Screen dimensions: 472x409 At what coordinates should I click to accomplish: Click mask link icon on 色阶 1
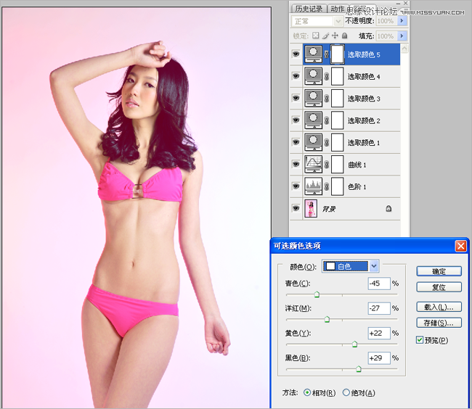point(327,186)
